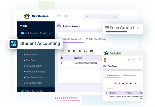Screen dimensions: 155x107
Task: Switch to Add Fees Group tab
Action: tap(96, 39)
